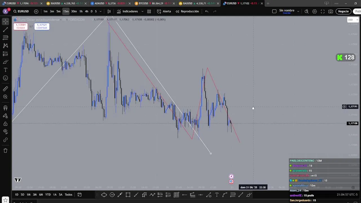Select the crosshair cursor tool
The height and width of the screenshot is (203, 361).
(x=5, y=21)
